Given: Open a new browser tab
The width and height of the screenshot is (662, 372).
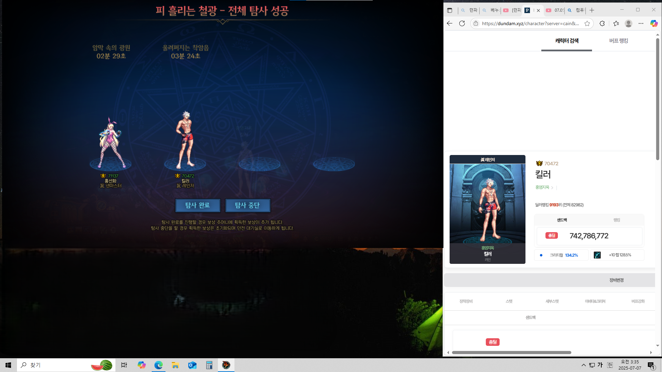Looking at the screenshot, I should click(x=592, y=10).
